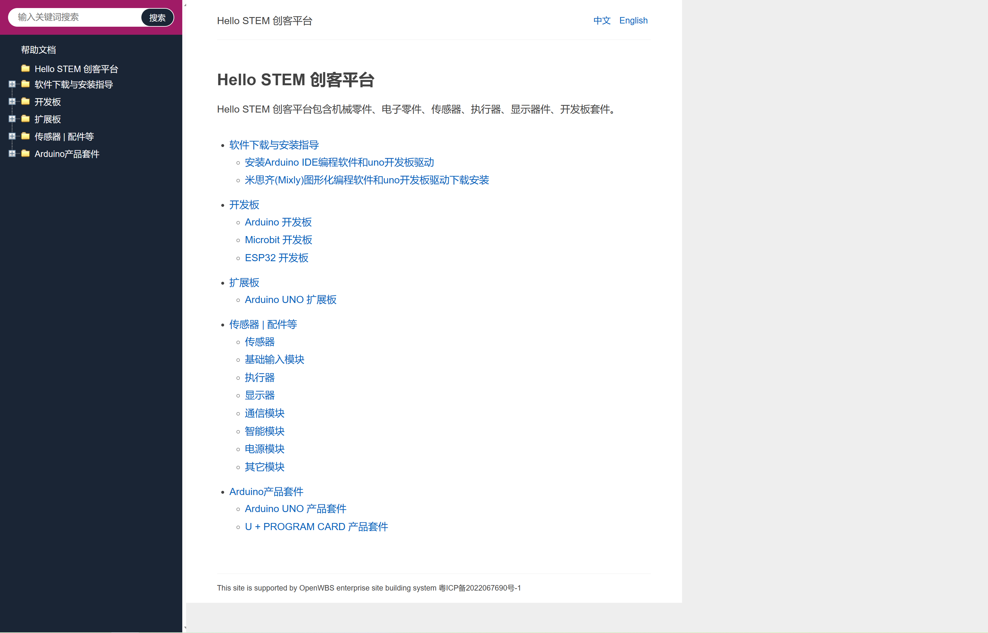Viewport: 988px width, 633px height.
Task: Expand the 传感器｜配件等 tree item
Action: (12, 137)
